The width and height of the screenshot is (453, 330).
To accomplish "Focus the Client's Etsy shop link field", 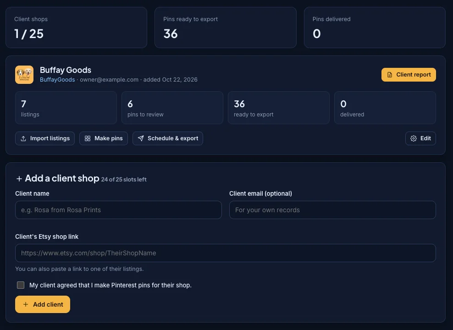I will [x=225, y=253].
